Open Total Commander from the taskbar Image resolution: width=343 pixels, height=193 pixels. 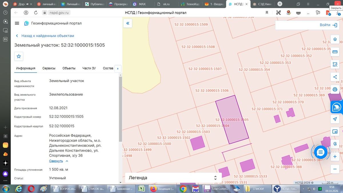(216, 189)
